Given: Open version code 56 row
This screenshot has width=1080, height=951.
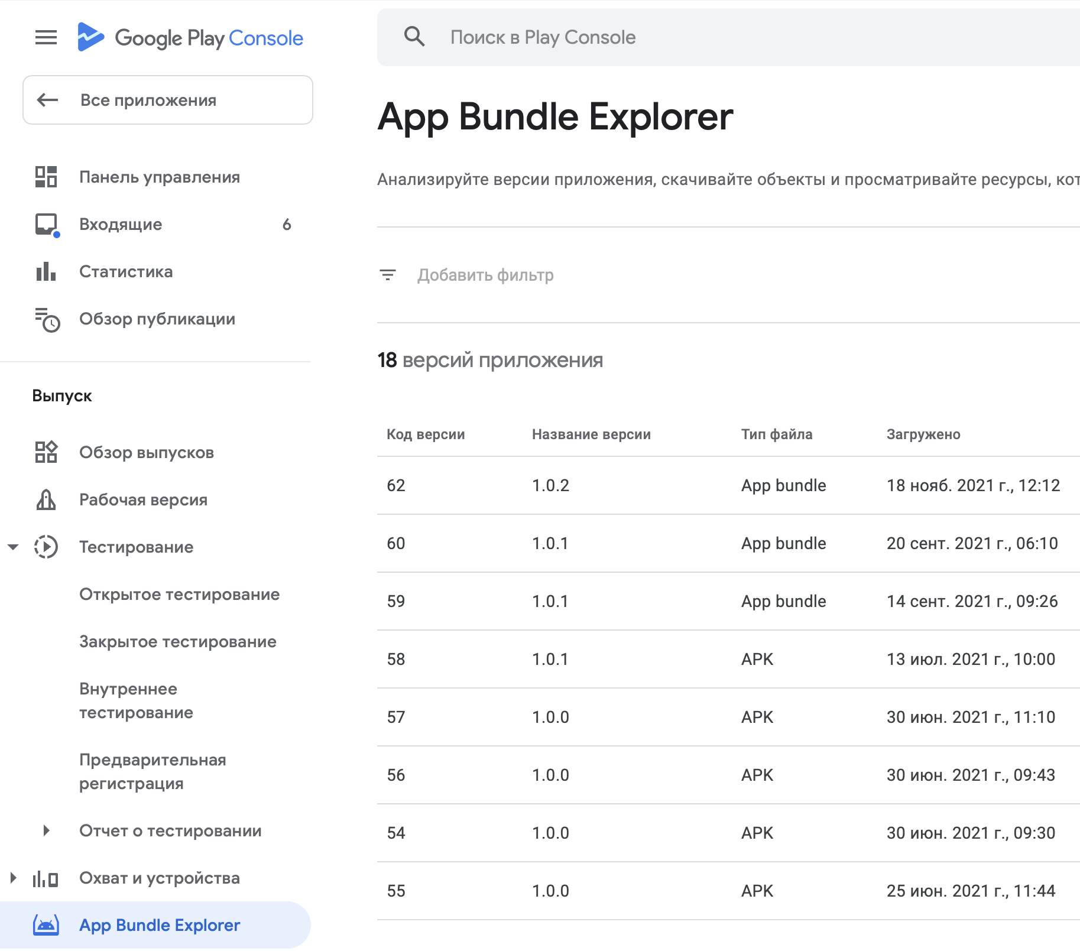Looking at the screenshot, I should 728,775.
